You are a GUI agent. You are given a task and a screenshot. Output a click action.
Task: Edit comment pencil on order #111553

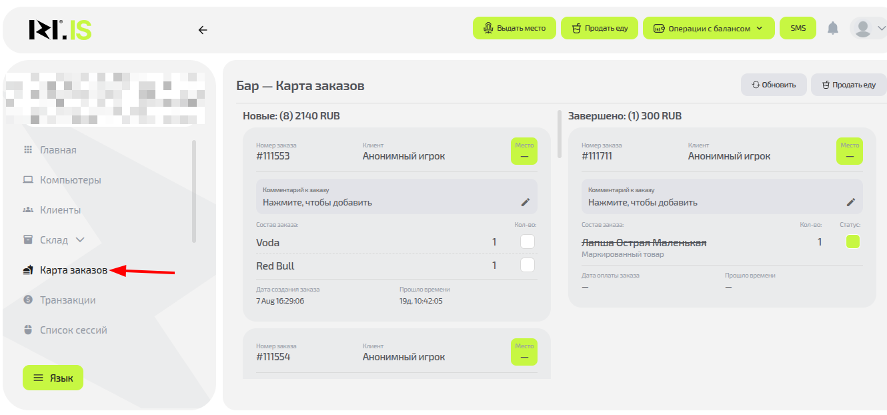coord(526,202)
